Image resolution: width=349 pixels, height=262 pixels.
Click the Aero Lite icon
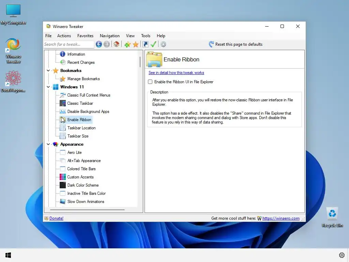click(63, 152)
